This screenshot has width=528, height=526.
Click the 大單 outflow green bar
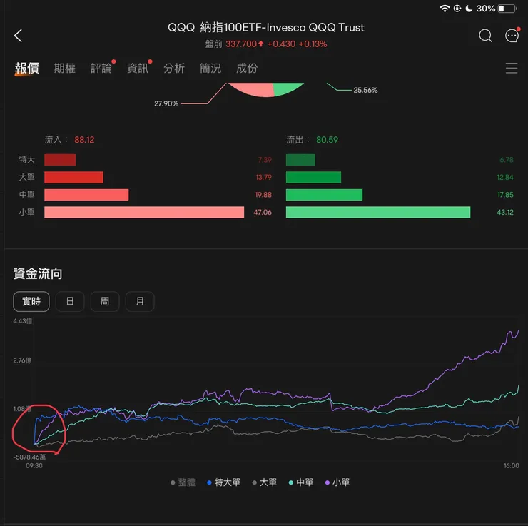pos(313,177)
